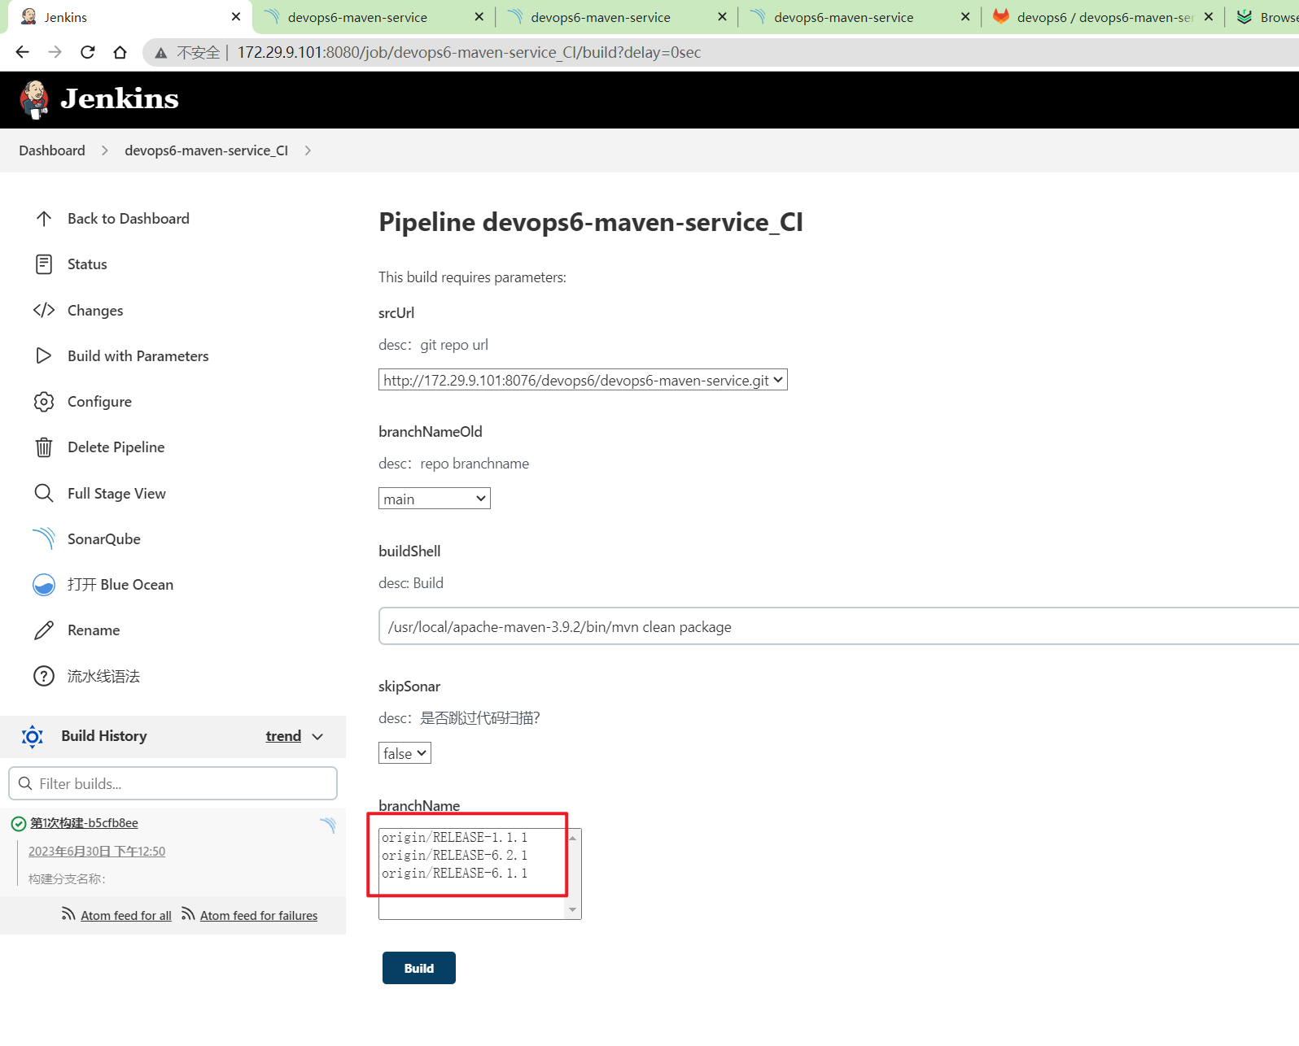Click the Build with Parameters play icon
The height and width of the screenshot is (1046, 1299).
point(44,355)
